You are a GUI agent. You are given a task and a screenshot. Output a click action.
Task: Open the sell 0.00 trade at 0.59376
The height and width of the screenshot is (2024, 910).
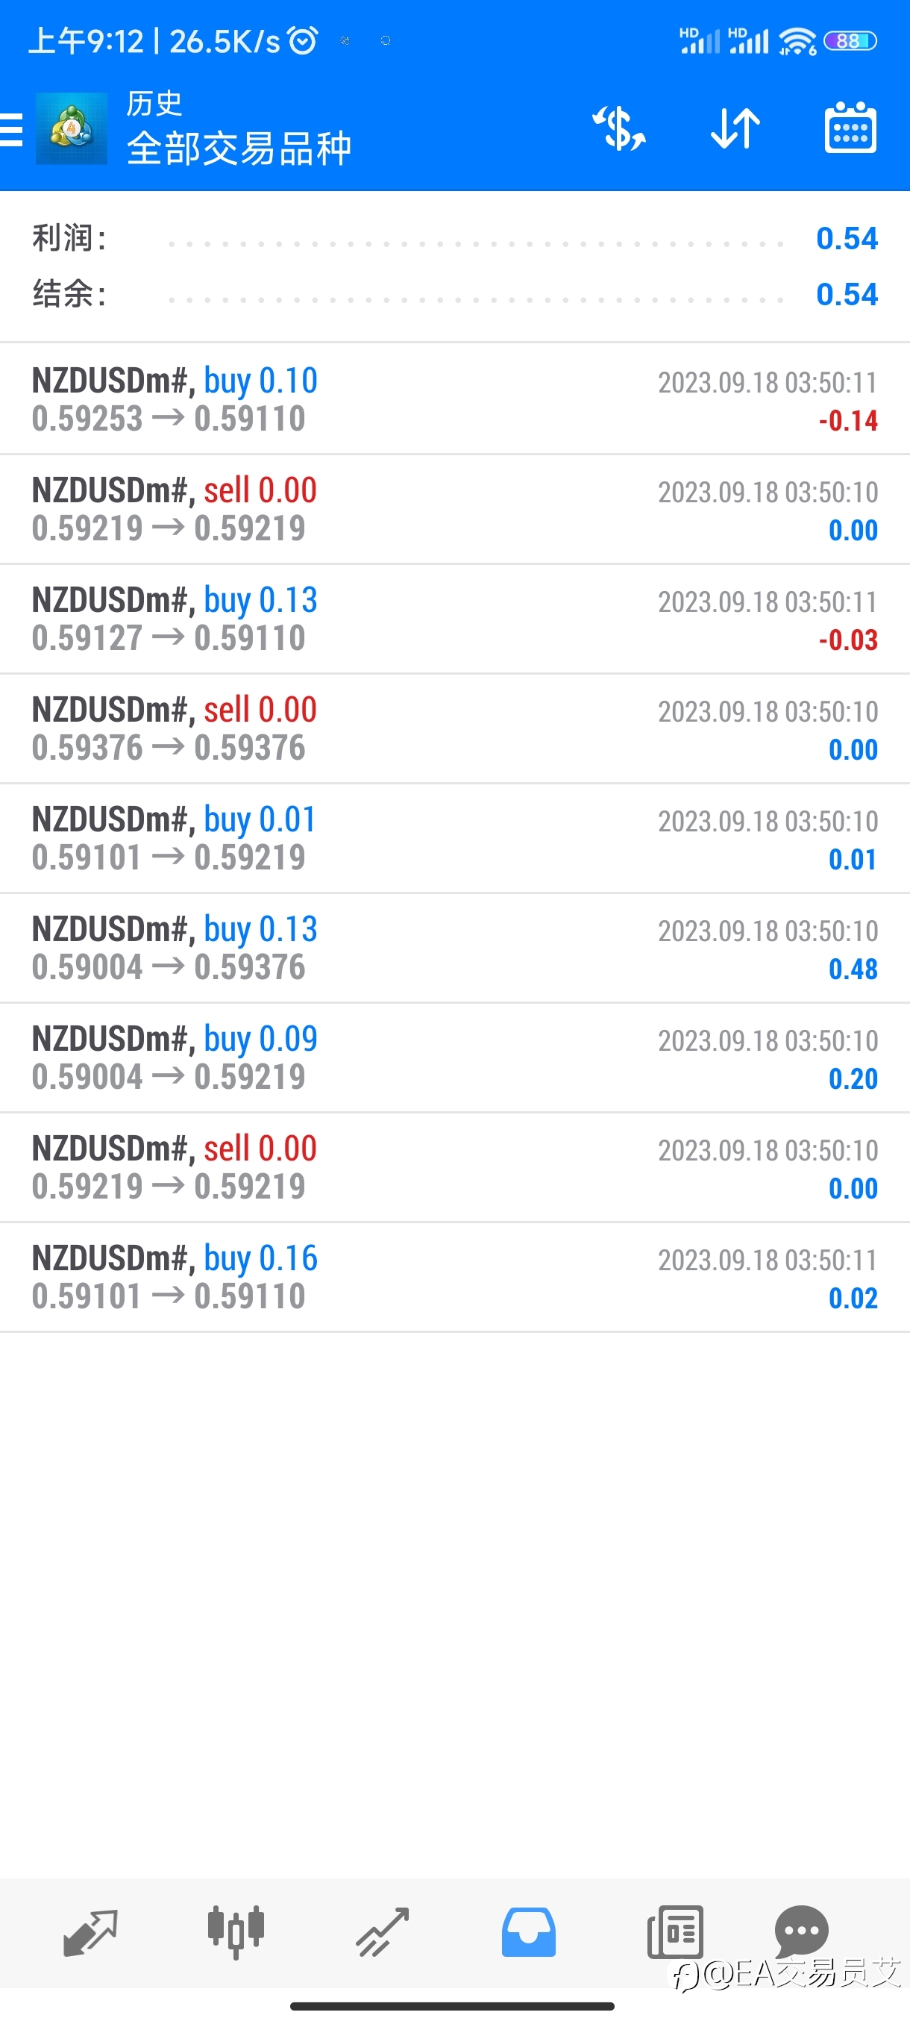point(456,728)
